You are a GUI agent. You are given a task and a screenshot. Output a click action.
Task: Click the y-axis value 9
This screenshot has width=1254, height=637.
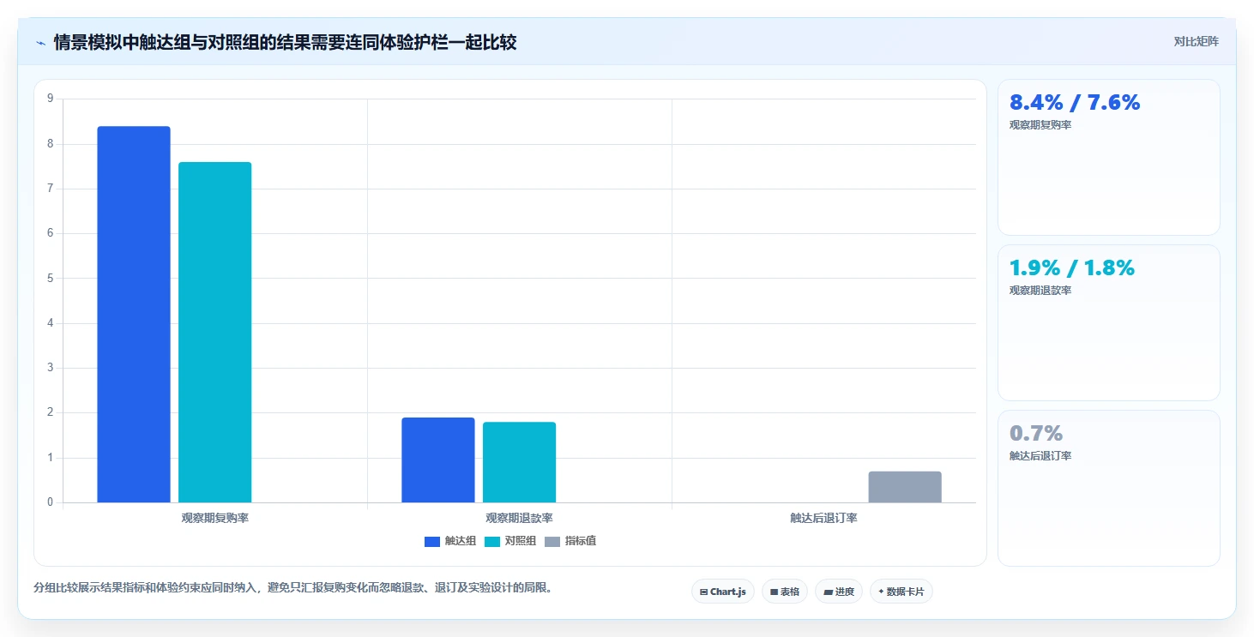coord(50,99)
